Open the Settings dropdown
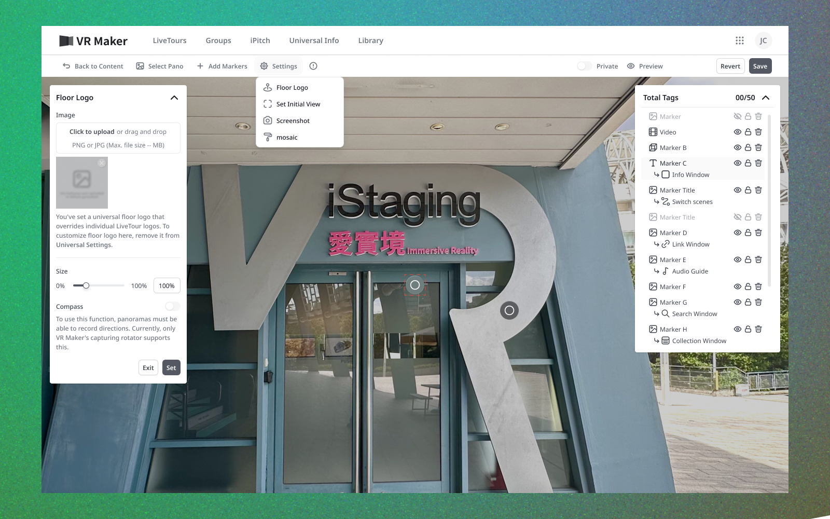This screenshot has height=519, width=830. 279,66
